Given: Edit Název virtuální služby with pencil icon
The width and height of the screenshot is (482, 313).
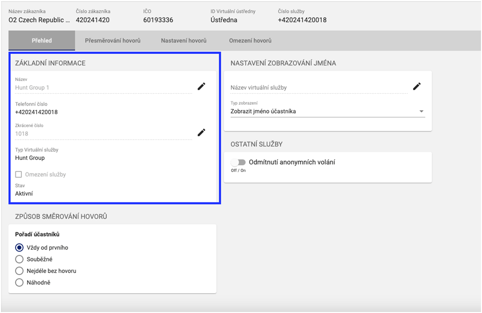Looking at the screenshot, I should (416, 86).
